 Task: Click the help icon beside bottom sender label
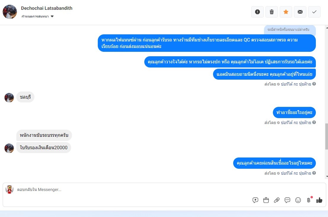314,173
